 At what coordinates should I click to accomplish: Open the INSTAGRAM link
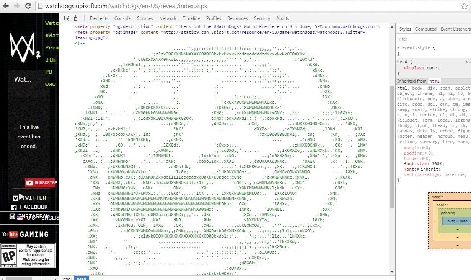34,217
